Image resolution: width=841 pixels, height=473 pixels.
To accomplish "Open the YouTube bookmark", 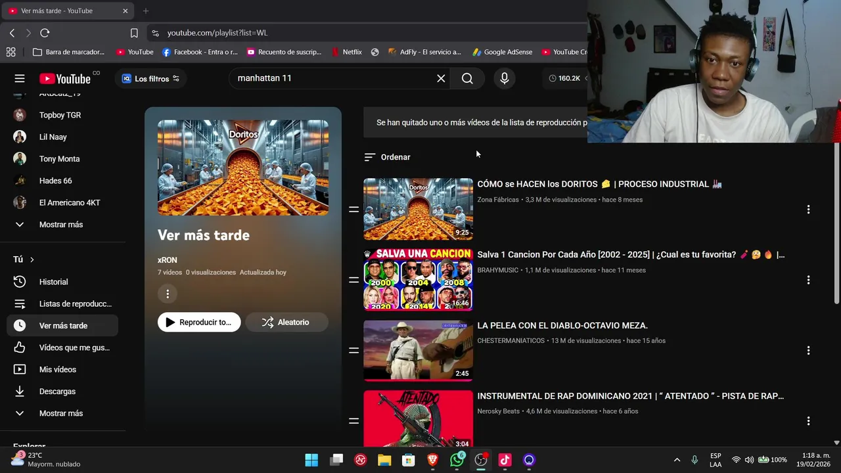I will 135,52.
